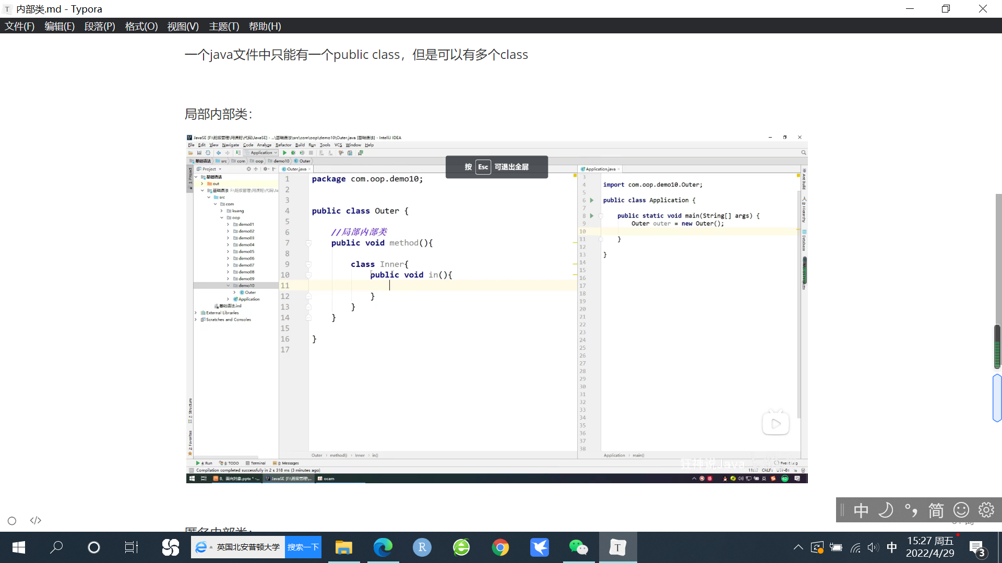Open the 段落(P) paragraph menu
1002x563 pixels.
100,26
